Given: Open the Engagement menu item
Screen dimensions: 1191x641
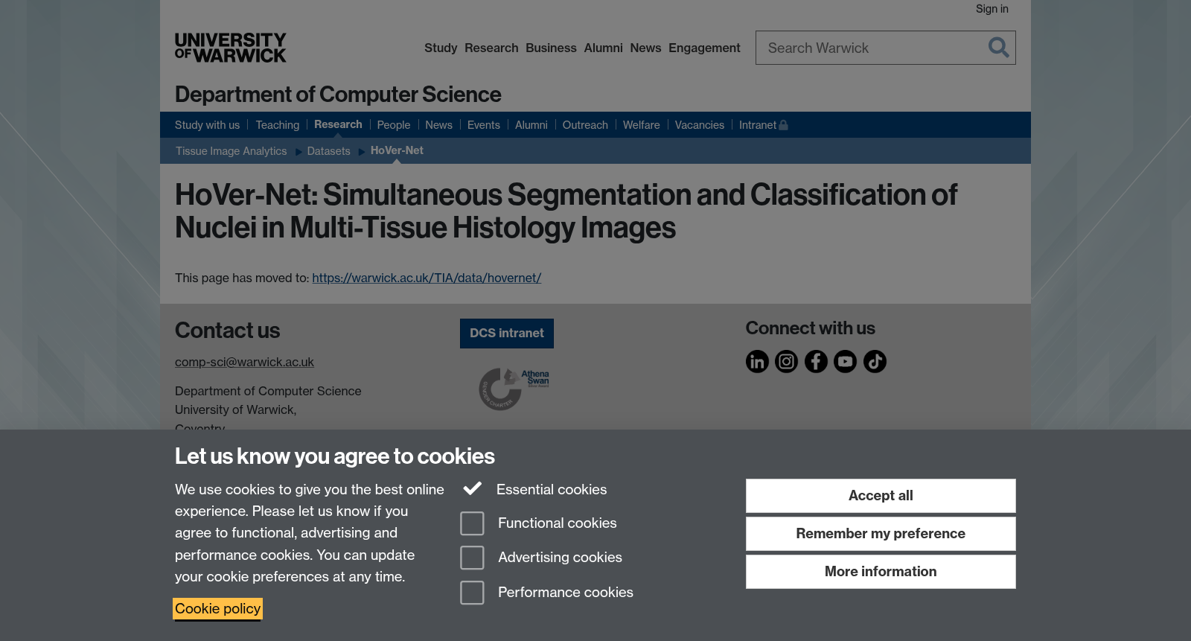Looking at the screenshot, I should tap(704, 48).
